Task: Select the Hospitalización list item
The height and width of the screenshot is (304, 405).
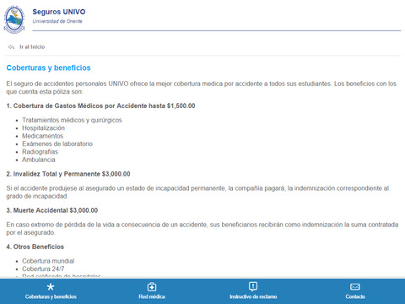Action: (43, 128)
